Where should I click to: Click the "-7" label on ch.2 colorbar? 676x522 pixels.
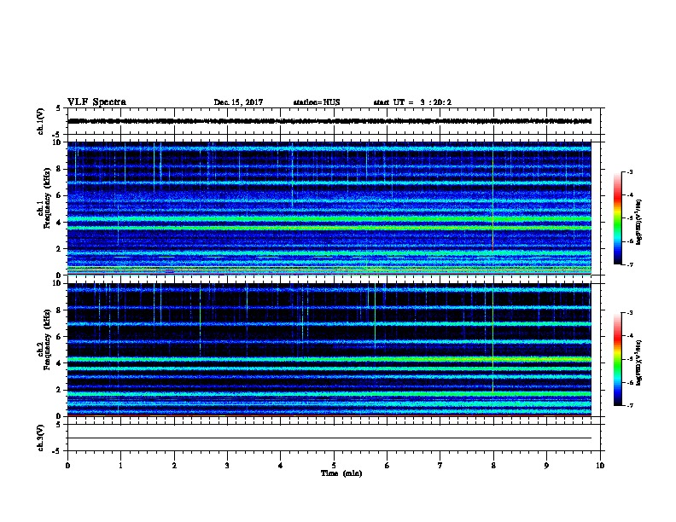click(x=629, y=405)
